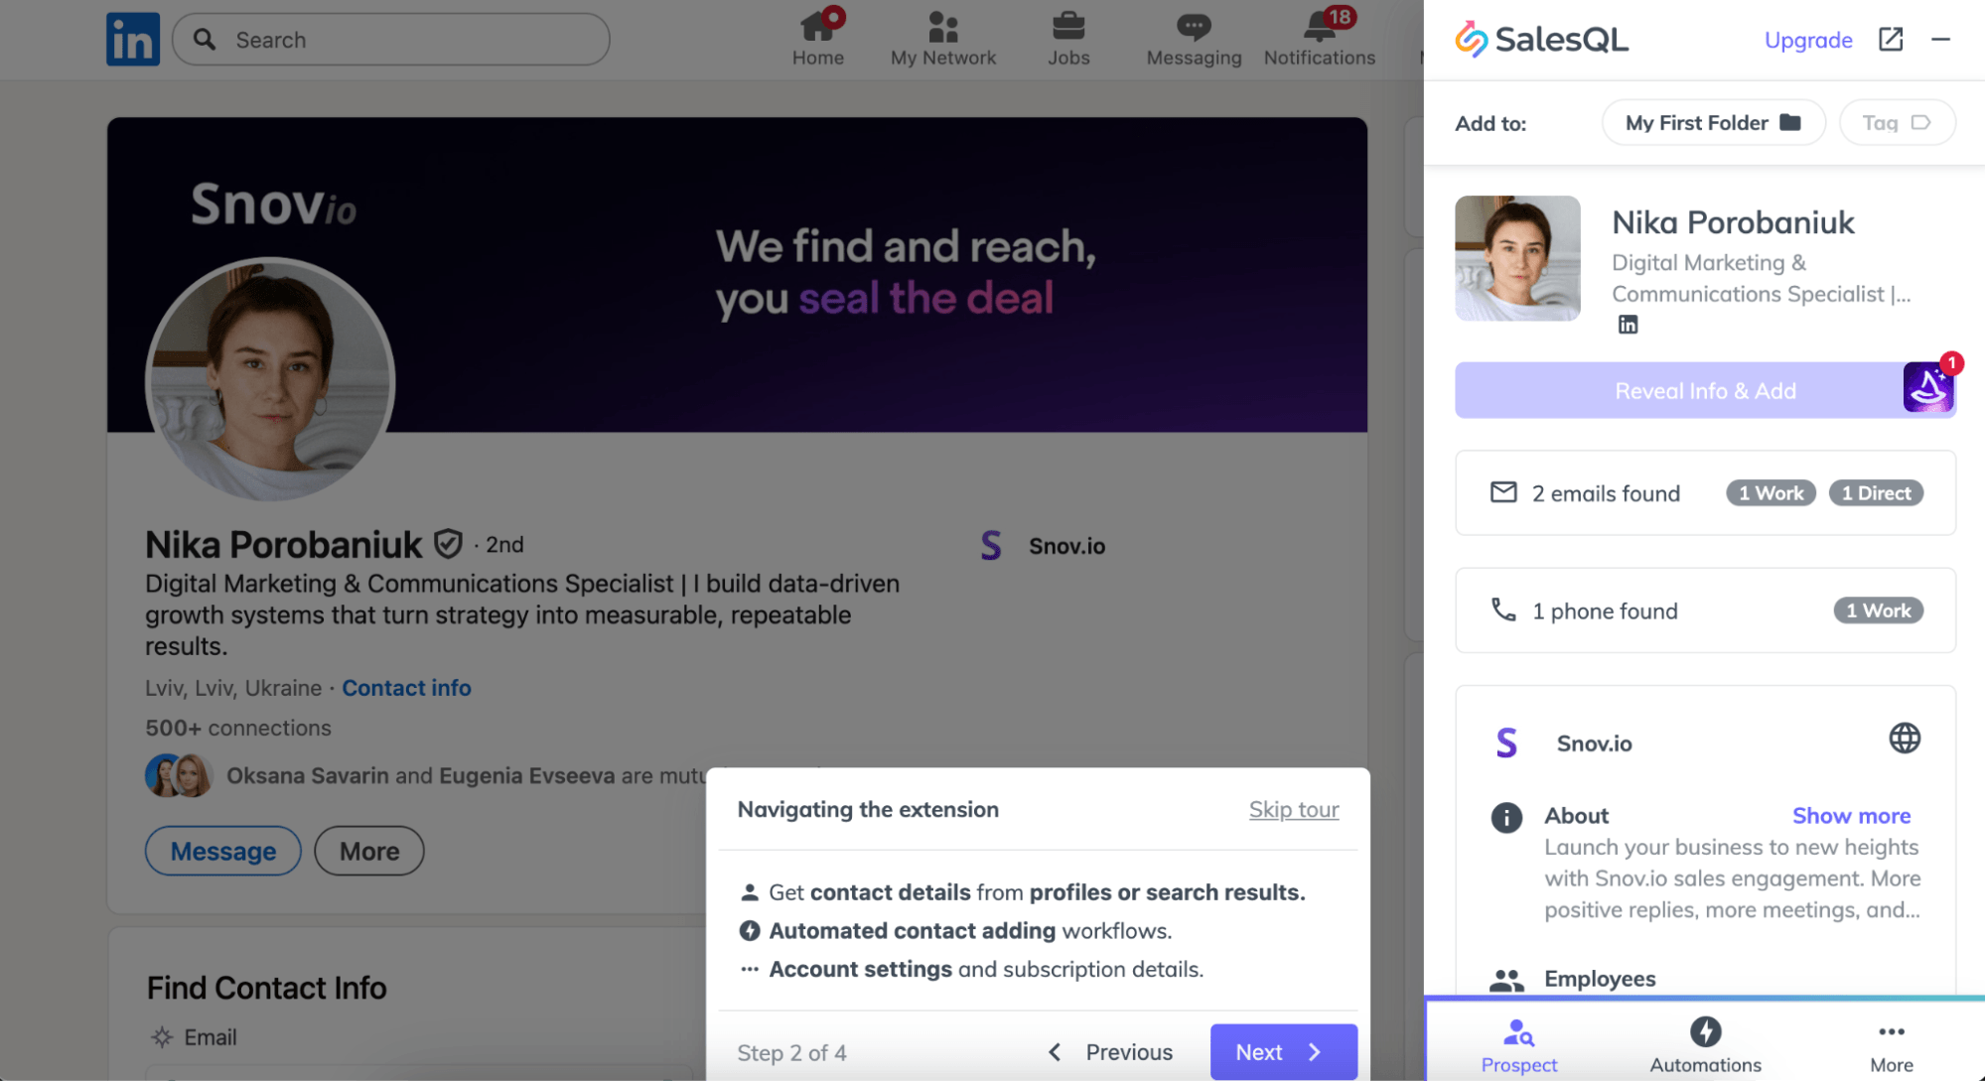Open the My First Folder selector
Screen dimensions: 1985x1082
(x=1713, y=123)
